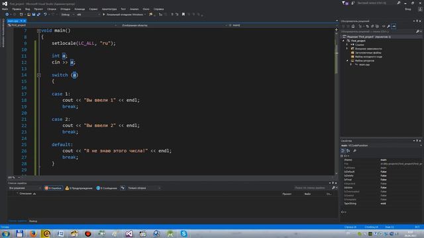Click the bookmark toolbar icon
Screen dimensions: 424x238
coord(184,15)
